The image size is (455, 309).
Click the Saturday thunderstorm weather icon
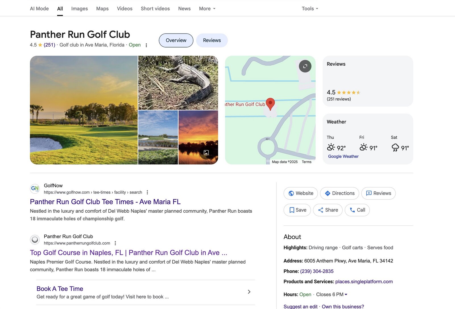click(x=395, y=148)
